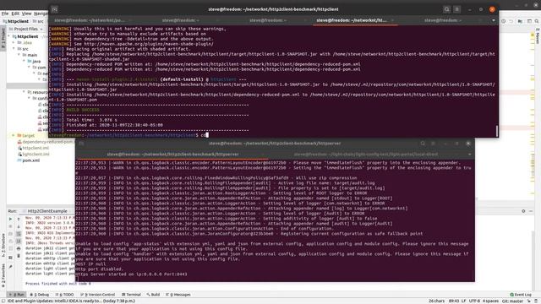Viewport: 541px width, 304px height.
Task: Collapse src folder in project tree
Action: point(14,49)
